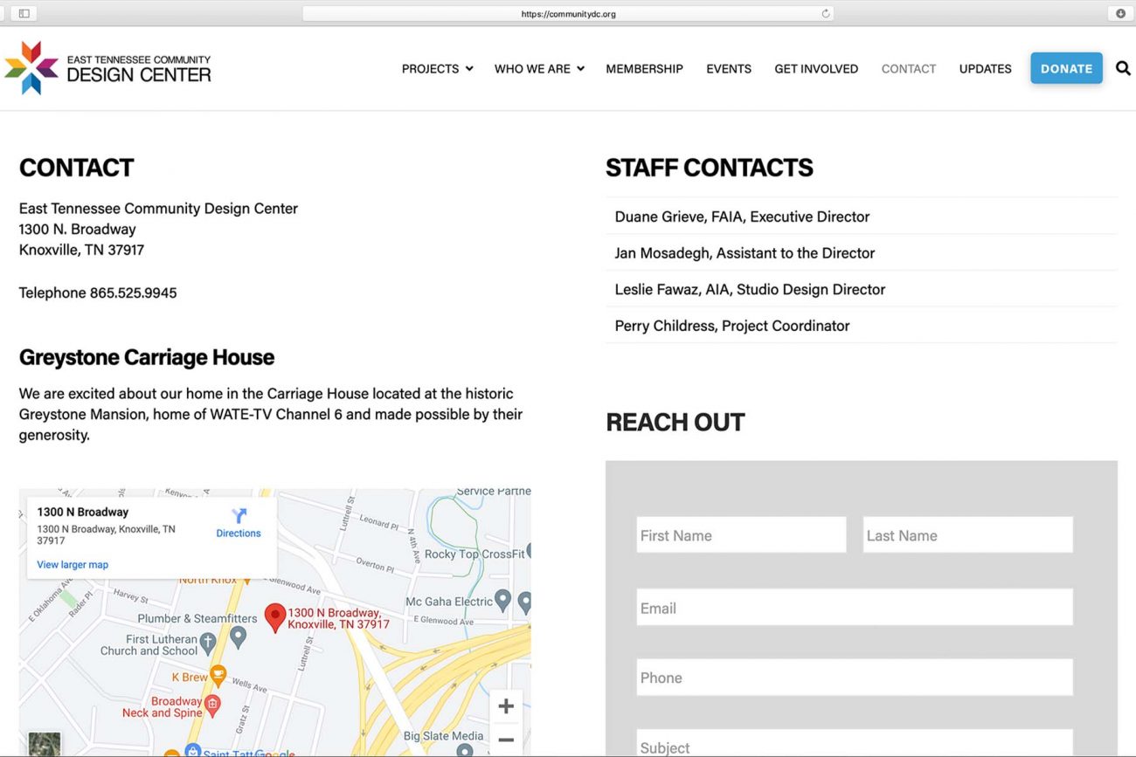Click the map Directions arrow icon
This screenshot has width=1136, height=757.
point(239,516)
